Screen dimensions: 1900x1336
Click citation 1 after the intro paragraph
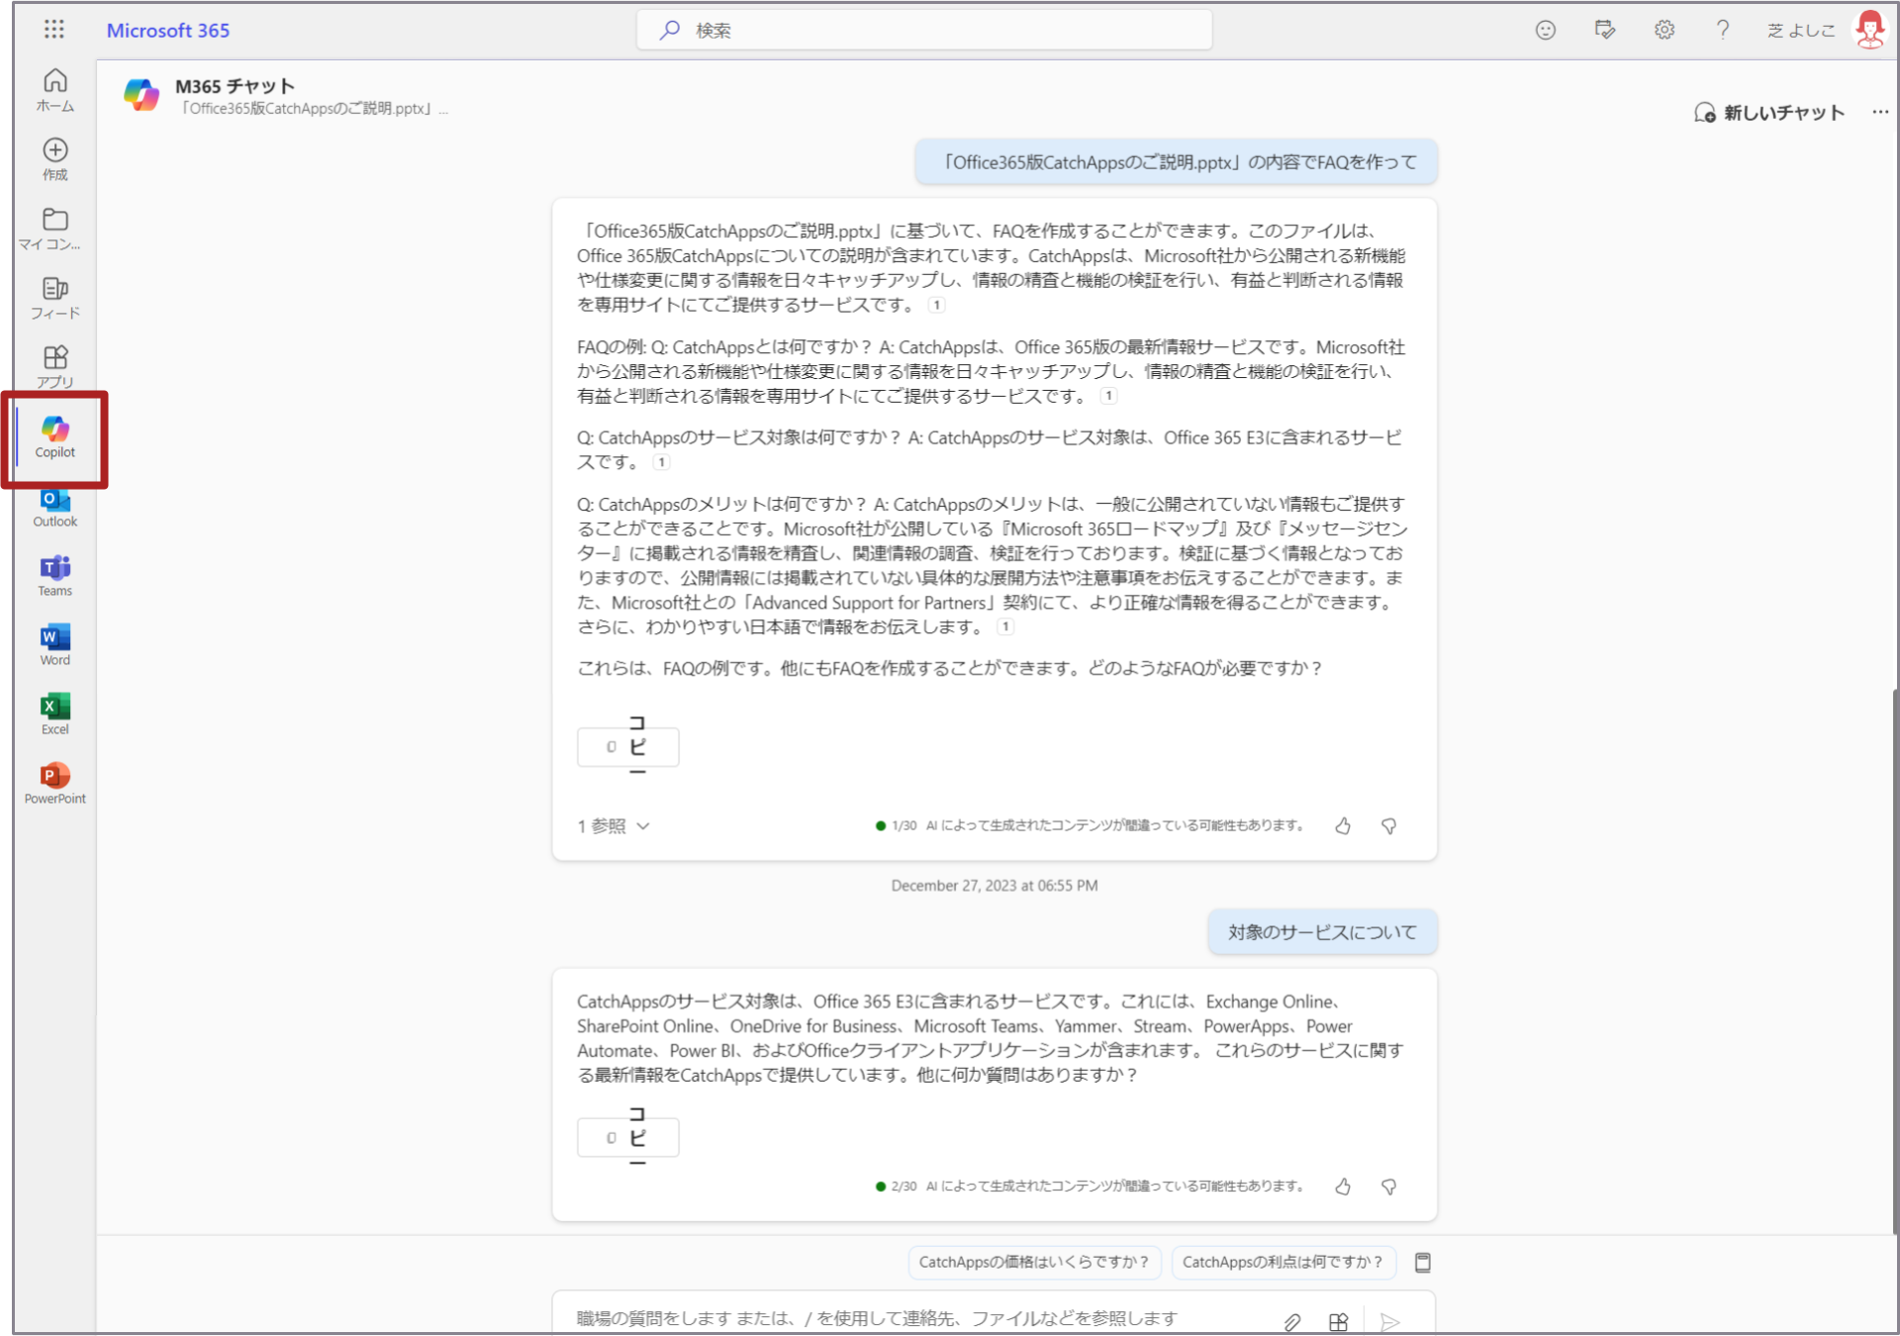coord(936,306)
